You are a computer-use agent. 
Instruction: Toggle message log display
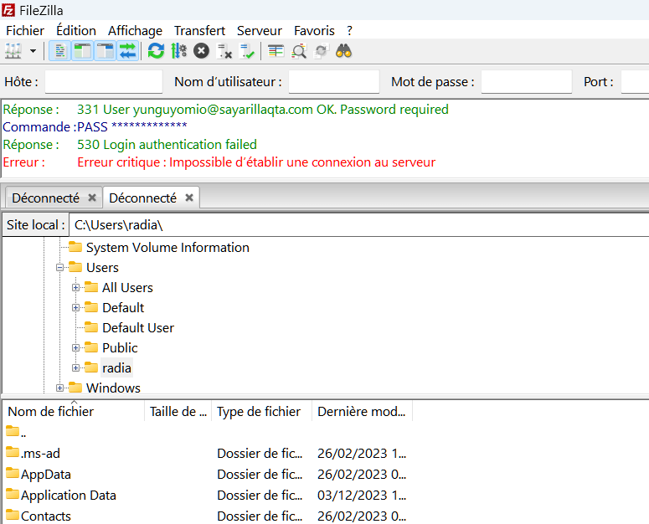click(60, 51)
